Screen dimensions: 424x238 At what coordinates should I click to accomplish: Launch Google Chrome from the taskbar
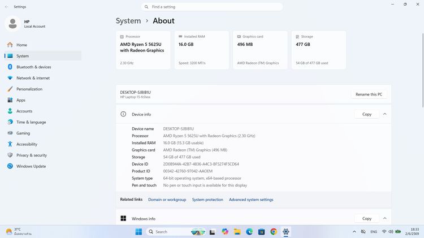click(274, 232)
